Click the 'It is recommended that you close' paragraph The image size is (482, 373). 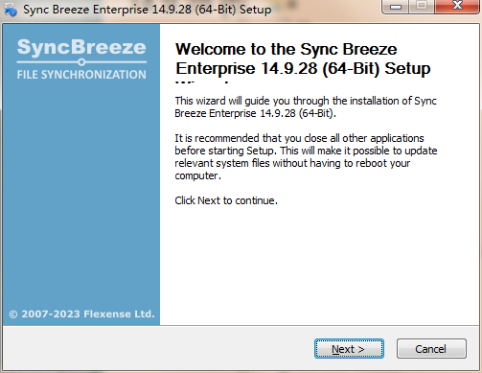(306, 157)
